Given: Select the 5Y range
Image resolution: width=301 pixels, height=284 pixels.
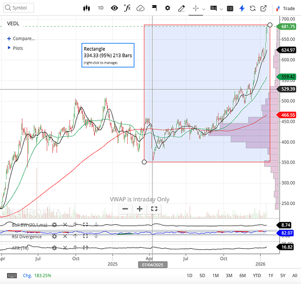Looking at the screenshot, I should (x=283, y=275).
